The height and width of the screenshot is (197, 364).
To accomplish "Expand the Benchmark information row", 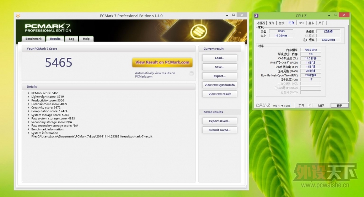I will click(29, 129).
